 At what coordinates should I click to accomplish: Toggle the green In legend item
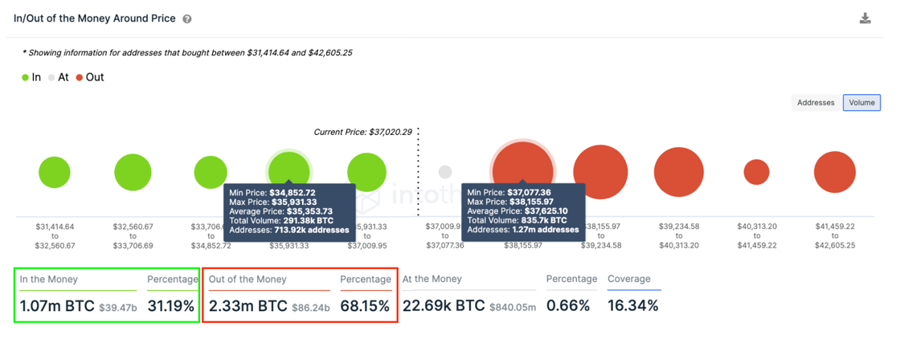pyautogui.click(x=31, y=77)
